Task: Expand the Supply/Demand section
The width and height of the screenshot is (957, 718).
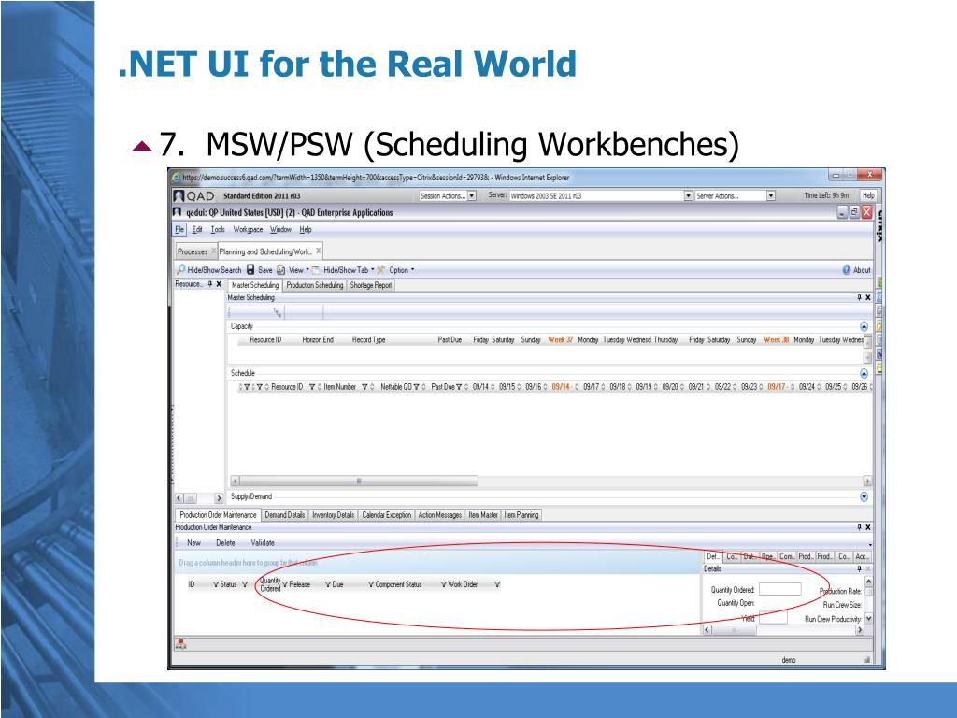Action: 864,497
